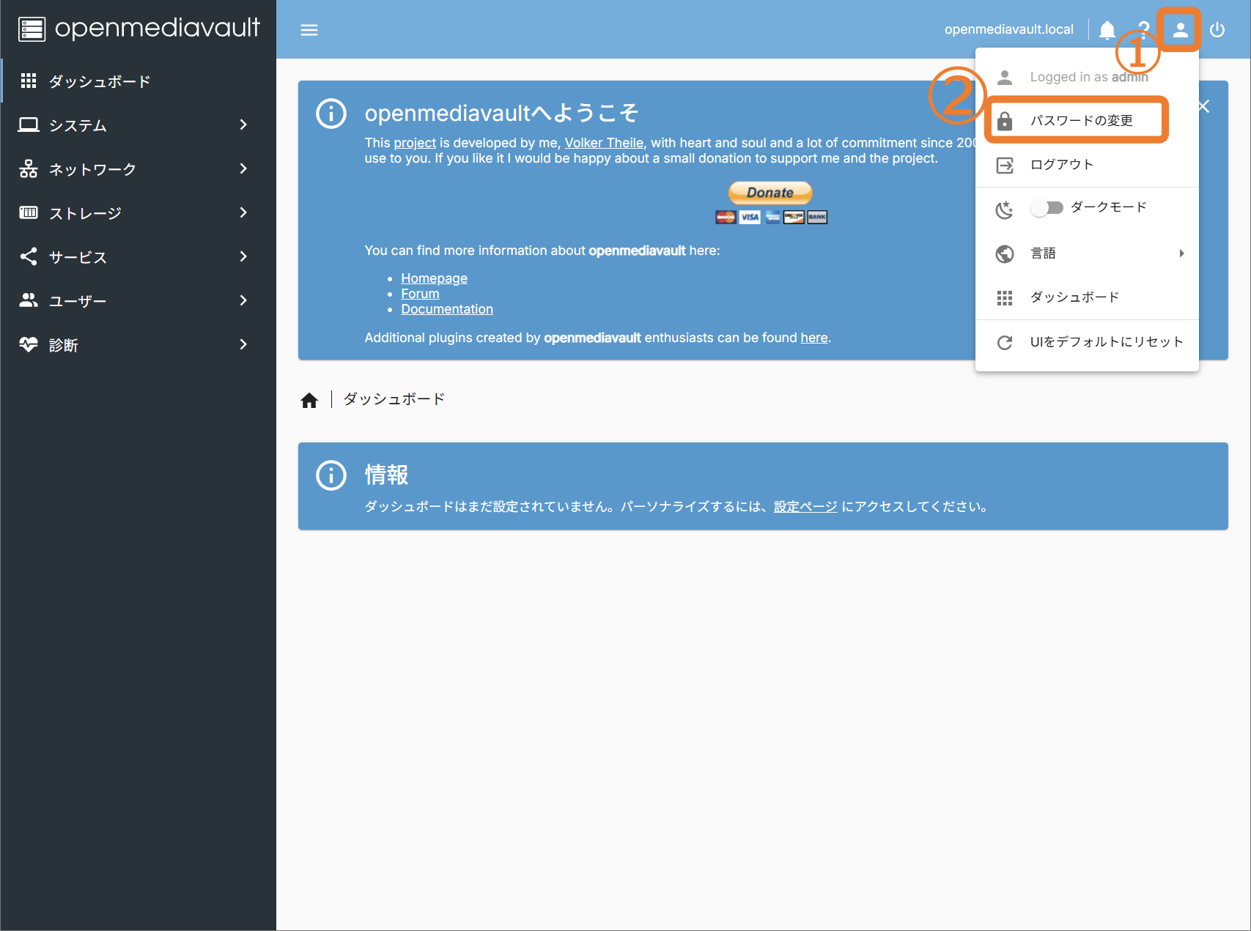Open Dashboard in the sidebar
1251x931 pixels.
click(x=139, y=81)
